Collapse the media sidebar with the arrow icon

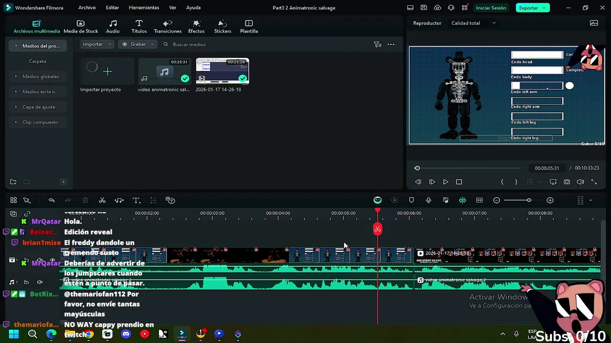click(63, 182)
